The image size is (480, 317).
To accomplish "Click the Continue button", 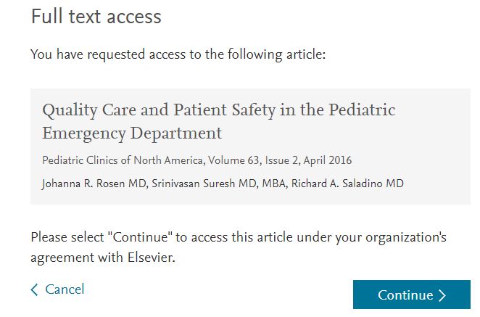I will (411, 295).
